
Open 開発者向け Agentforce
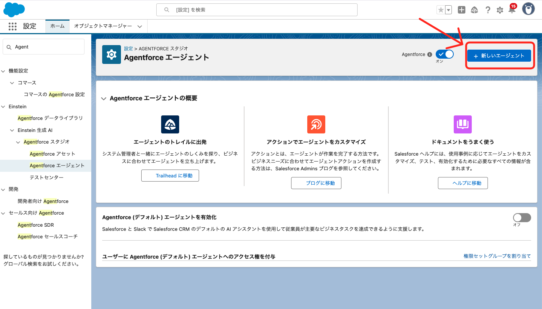click(x=43, y=201)
